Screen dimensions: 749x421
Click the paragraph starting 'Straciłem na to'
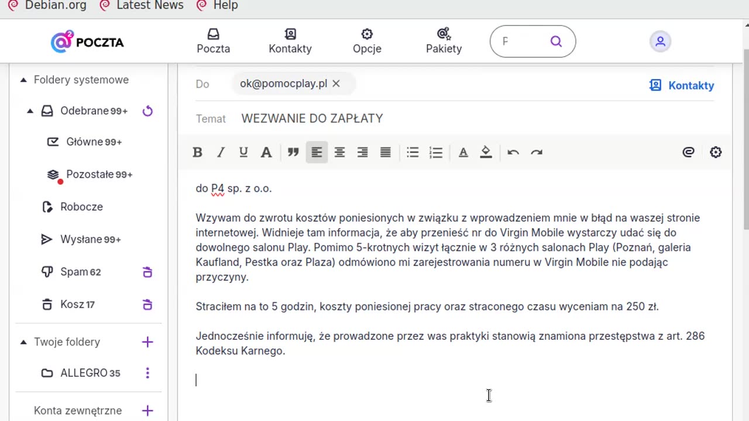point(427,306)
